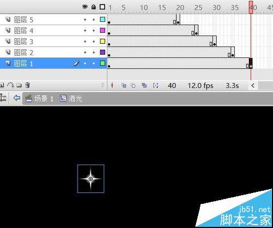Click the new layer folder icon
Screen dimensions: 273x228
(x=19, y=85)
